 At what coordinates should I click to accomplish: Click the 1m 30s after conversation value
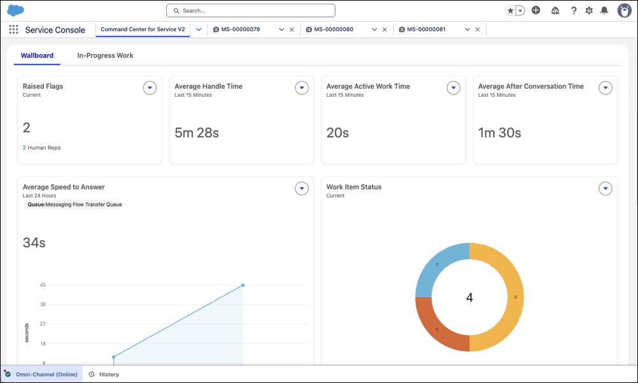point(499,133)
